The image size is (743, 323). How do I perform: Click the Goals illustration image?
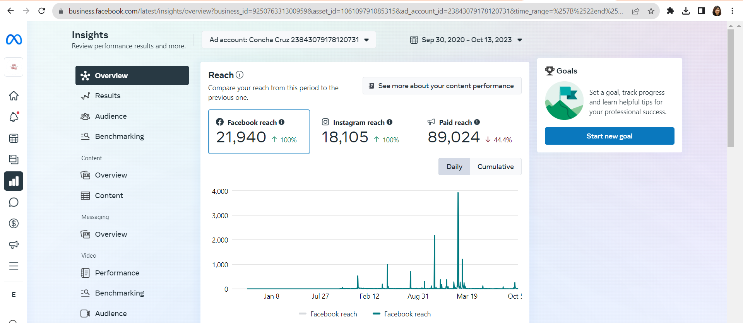coord(564,101)
